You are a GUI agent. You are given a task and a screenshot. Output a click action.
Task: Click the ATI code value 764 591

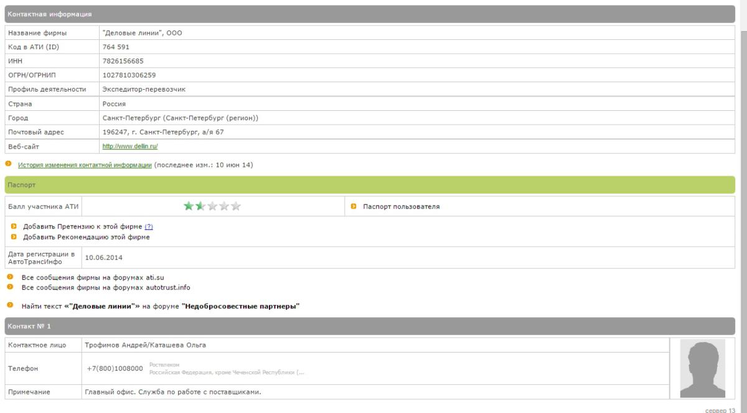pyautogui.click(x=116, y=47)
